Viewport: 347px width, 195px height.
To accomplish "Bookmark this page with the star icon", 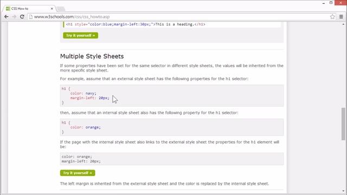I will [332, 17].
